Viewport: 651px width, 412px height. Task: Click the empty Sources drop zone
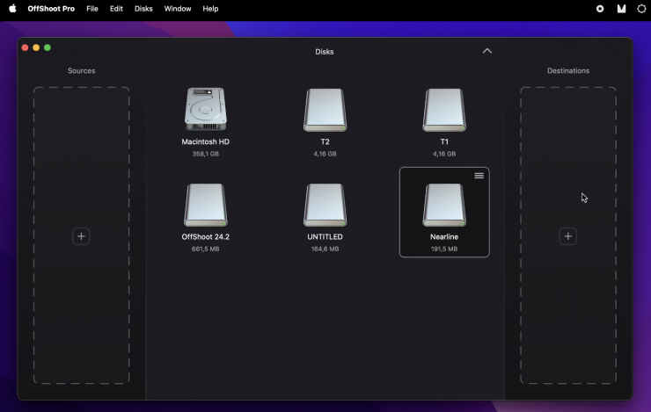tap(81, 158)
